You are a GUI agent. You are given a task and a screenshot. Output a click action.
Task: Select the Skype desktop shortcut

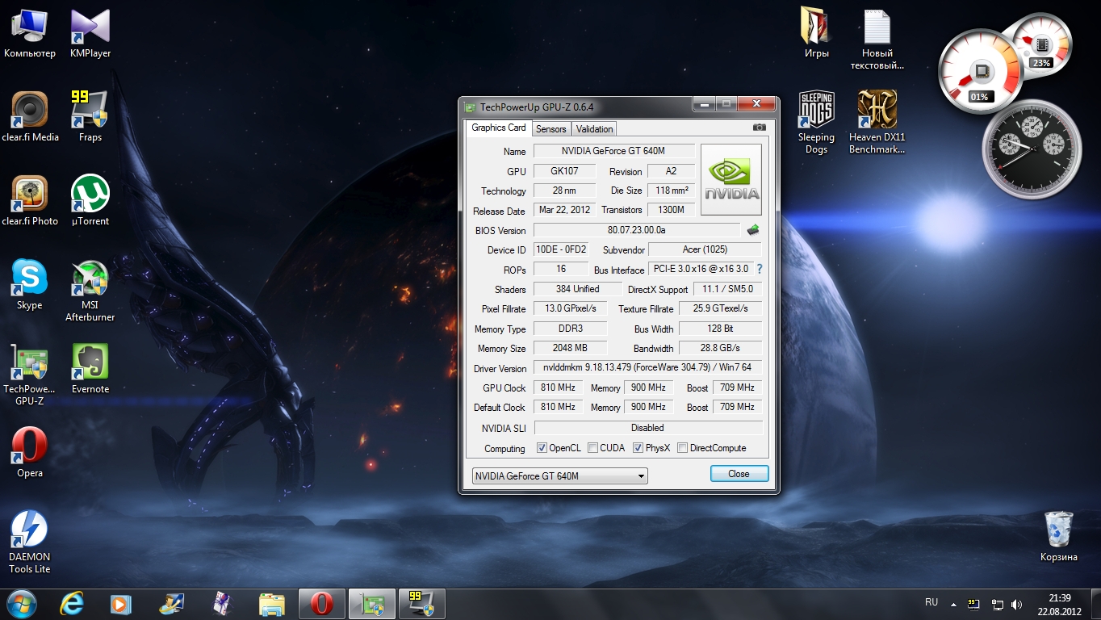(30, 286)
